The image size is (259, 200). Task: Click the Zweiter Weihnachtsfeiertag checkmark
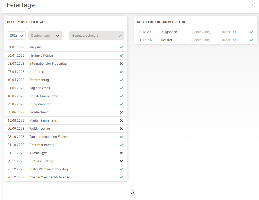(121, 177)
